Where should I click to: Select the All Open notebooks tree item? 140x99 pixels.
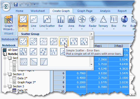[13, 50]
